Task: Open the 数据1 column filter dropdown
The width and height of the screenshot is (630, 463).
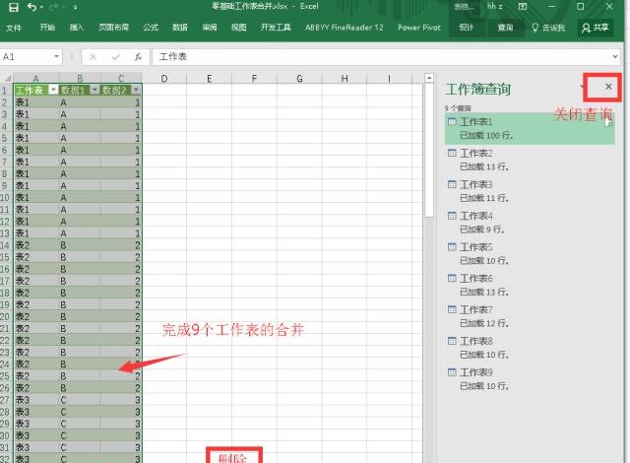Action: [94, 90]
